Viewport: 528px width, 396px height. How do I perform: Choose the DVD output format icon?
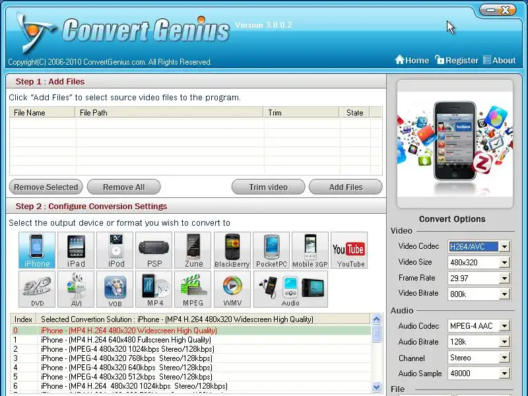tap(37, 289)
